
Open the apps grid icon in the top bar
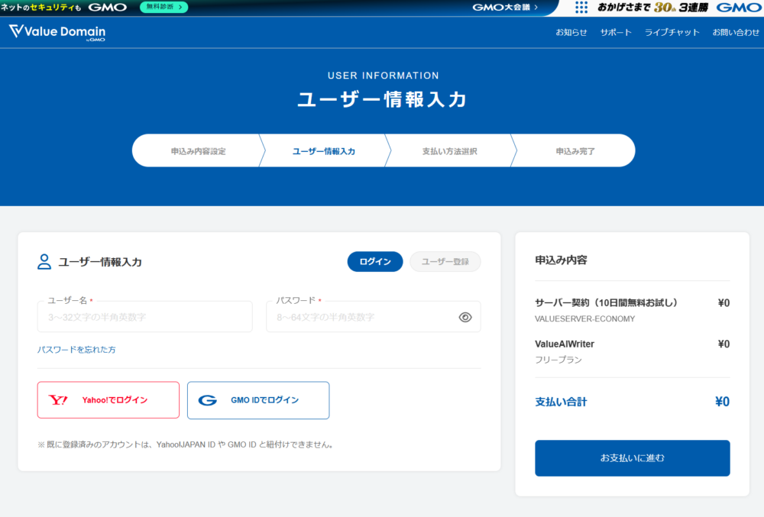(x=581, y=7)
